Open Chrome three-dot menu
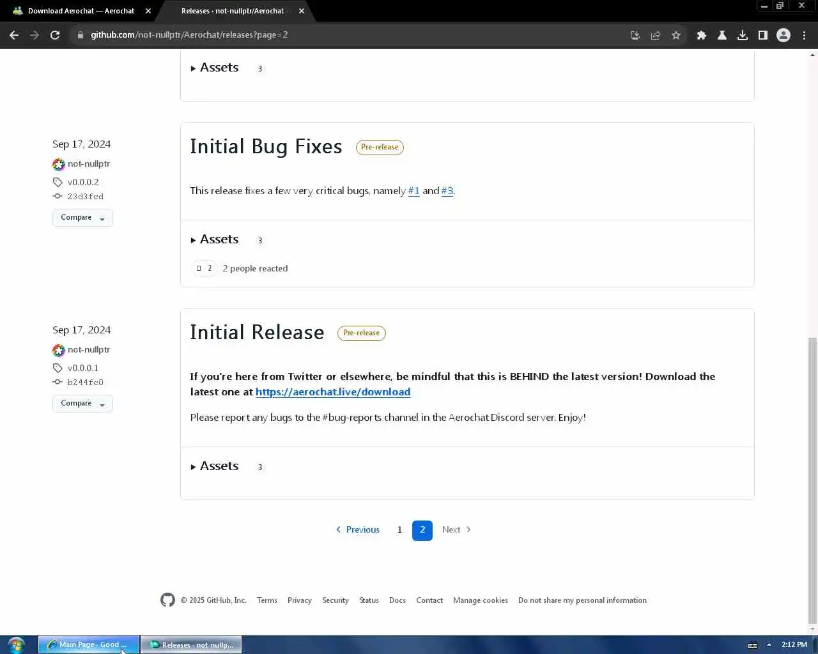Image resolution: width=818 pixels, height=654 pixels. coord(805,35)
